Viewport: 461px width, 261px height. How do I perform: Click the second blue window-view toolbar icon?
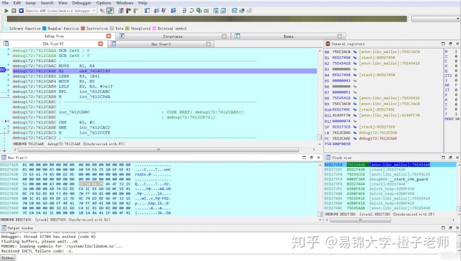click(x=223, y=11)
